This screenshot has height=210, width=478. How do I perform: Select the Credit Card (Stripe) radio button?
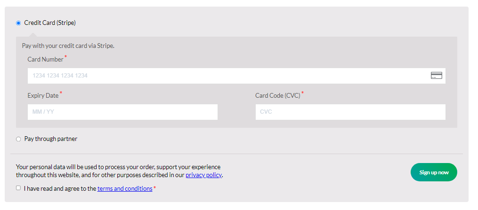click(18, 23)
